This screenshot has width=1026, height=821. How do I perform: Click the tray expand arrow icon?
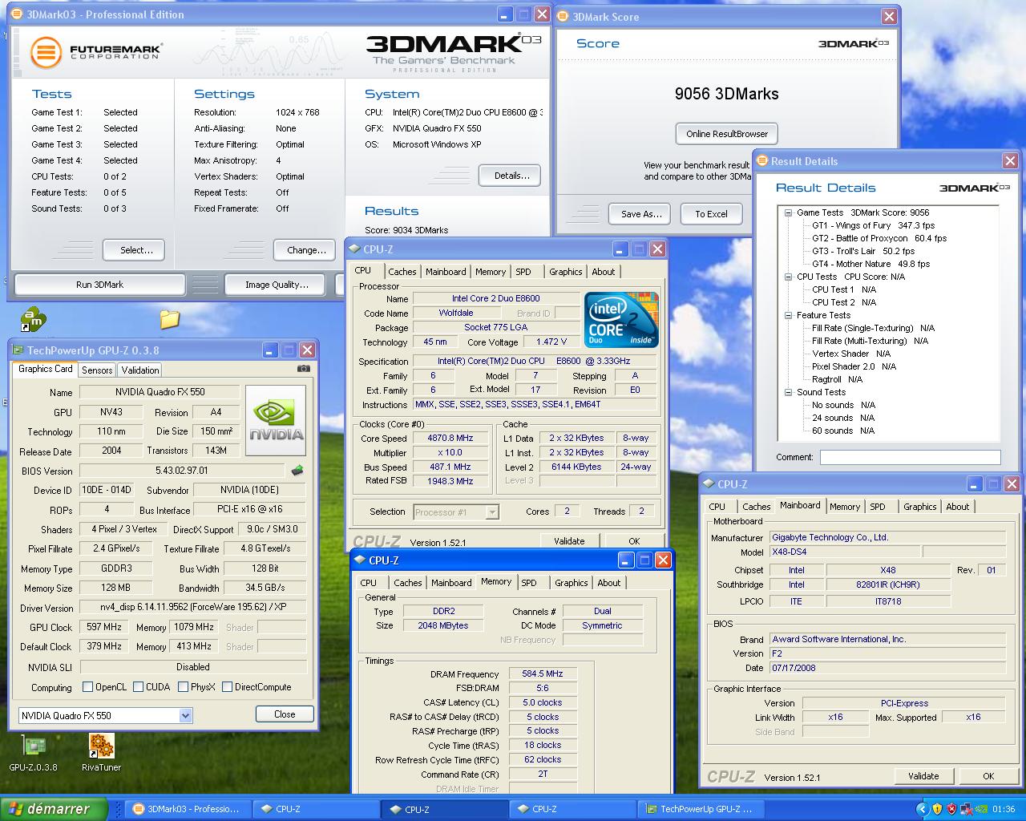pyautogui.click(x=923, y=809)
